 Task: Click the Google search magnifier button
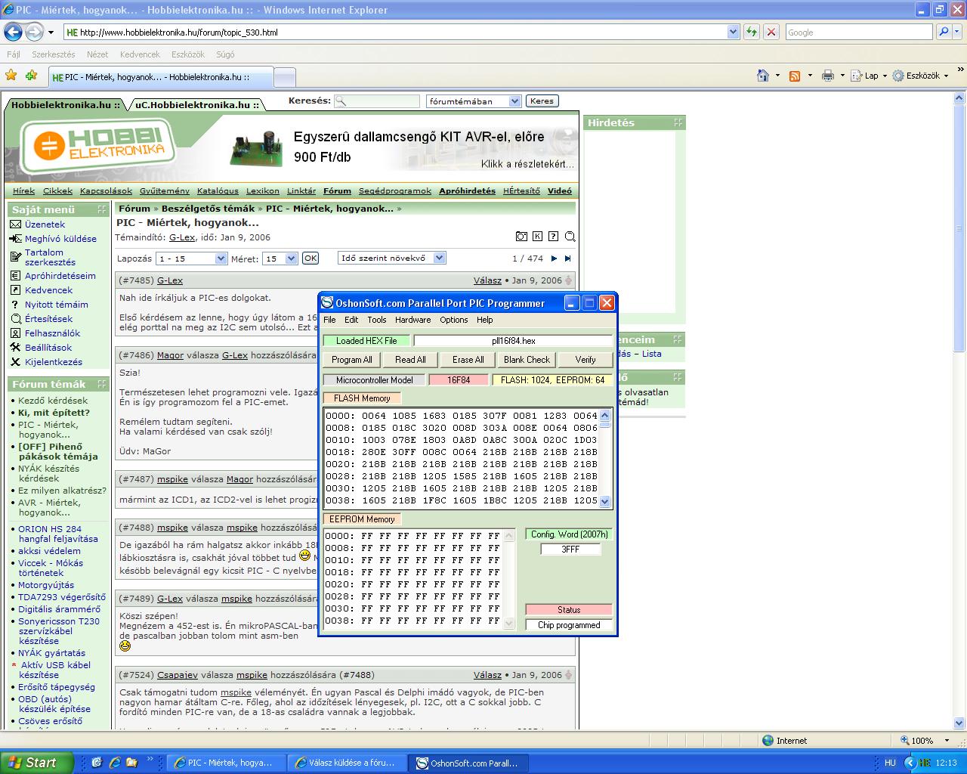click(x=944, y=33)
